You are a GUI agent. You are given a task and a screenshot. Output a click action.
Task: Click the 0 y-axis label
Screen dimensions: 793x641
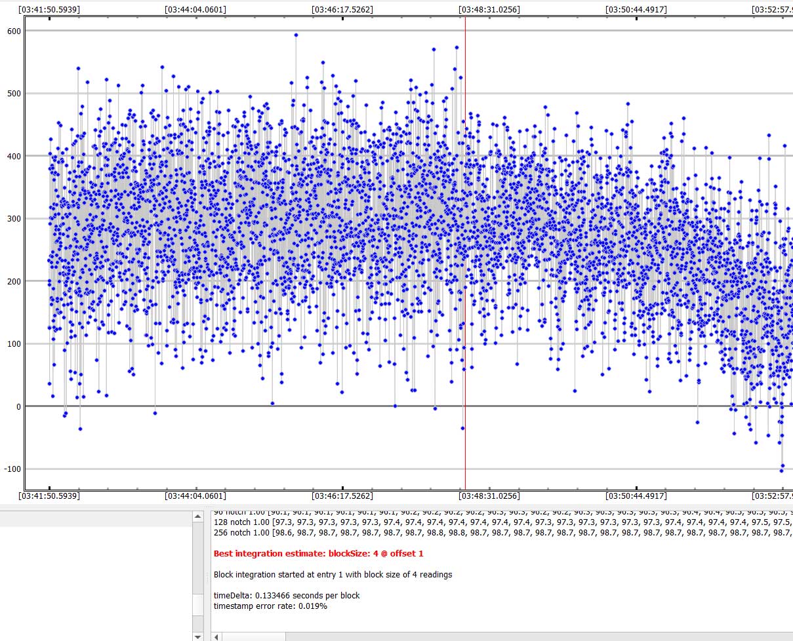(18, 406)
